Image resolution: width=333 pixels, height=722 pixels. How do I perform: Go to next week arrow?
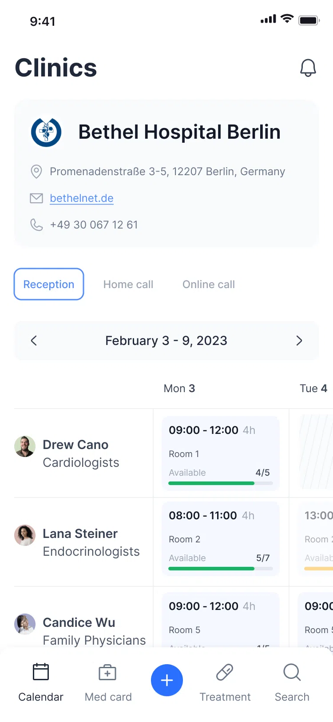(x=299, y=341)
